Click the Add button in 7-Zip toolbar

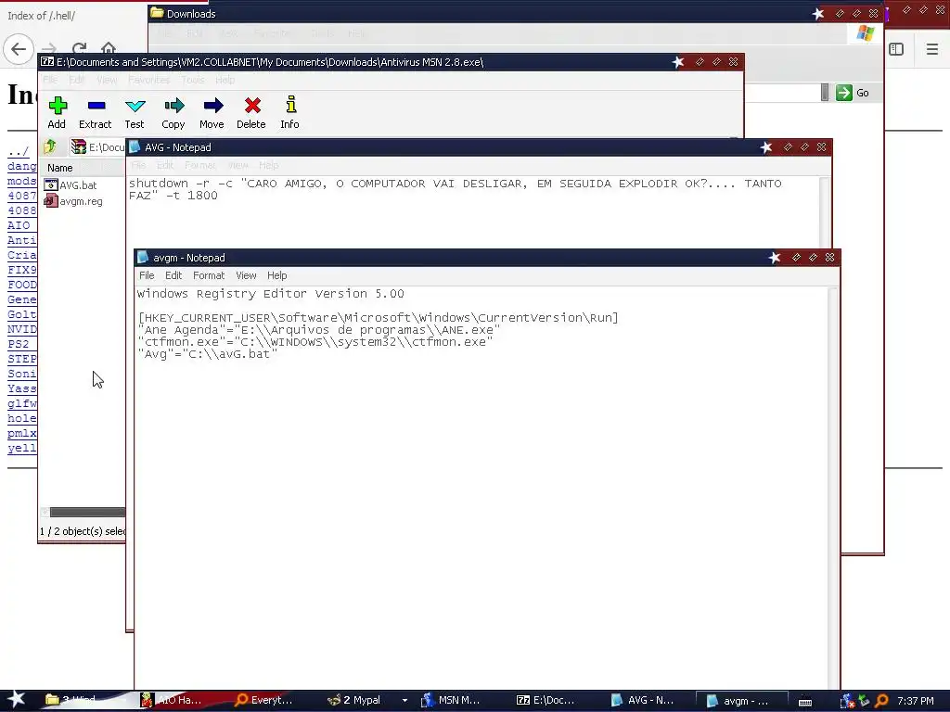(57, 112)
